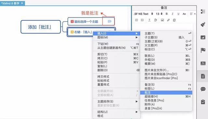Change the font size 13 stepper

click(x=162, y=14)
